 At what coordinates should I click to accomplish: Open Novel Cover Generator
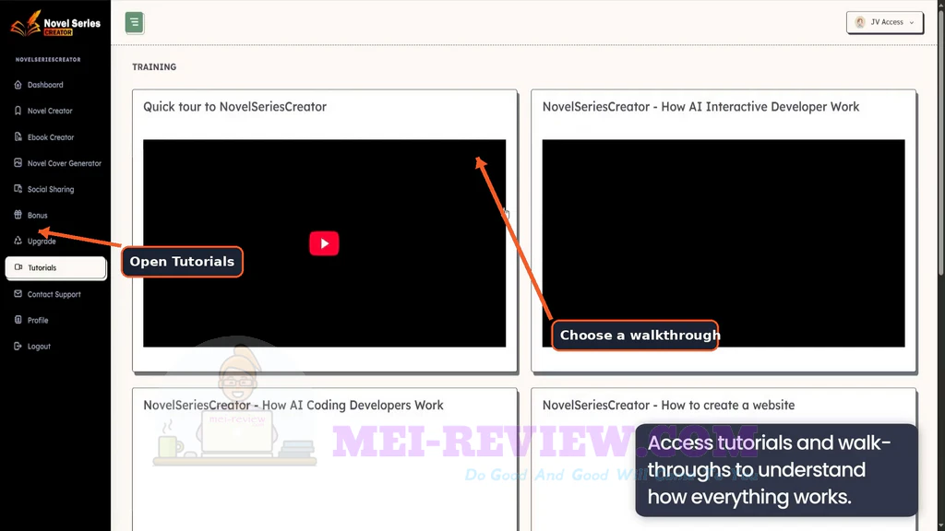click(65, 163)
